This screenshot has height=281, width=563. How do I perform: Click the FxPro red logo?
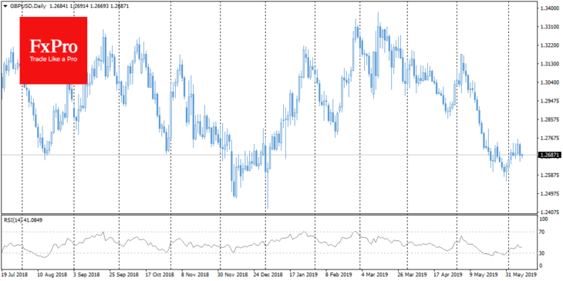pos(53,51)
